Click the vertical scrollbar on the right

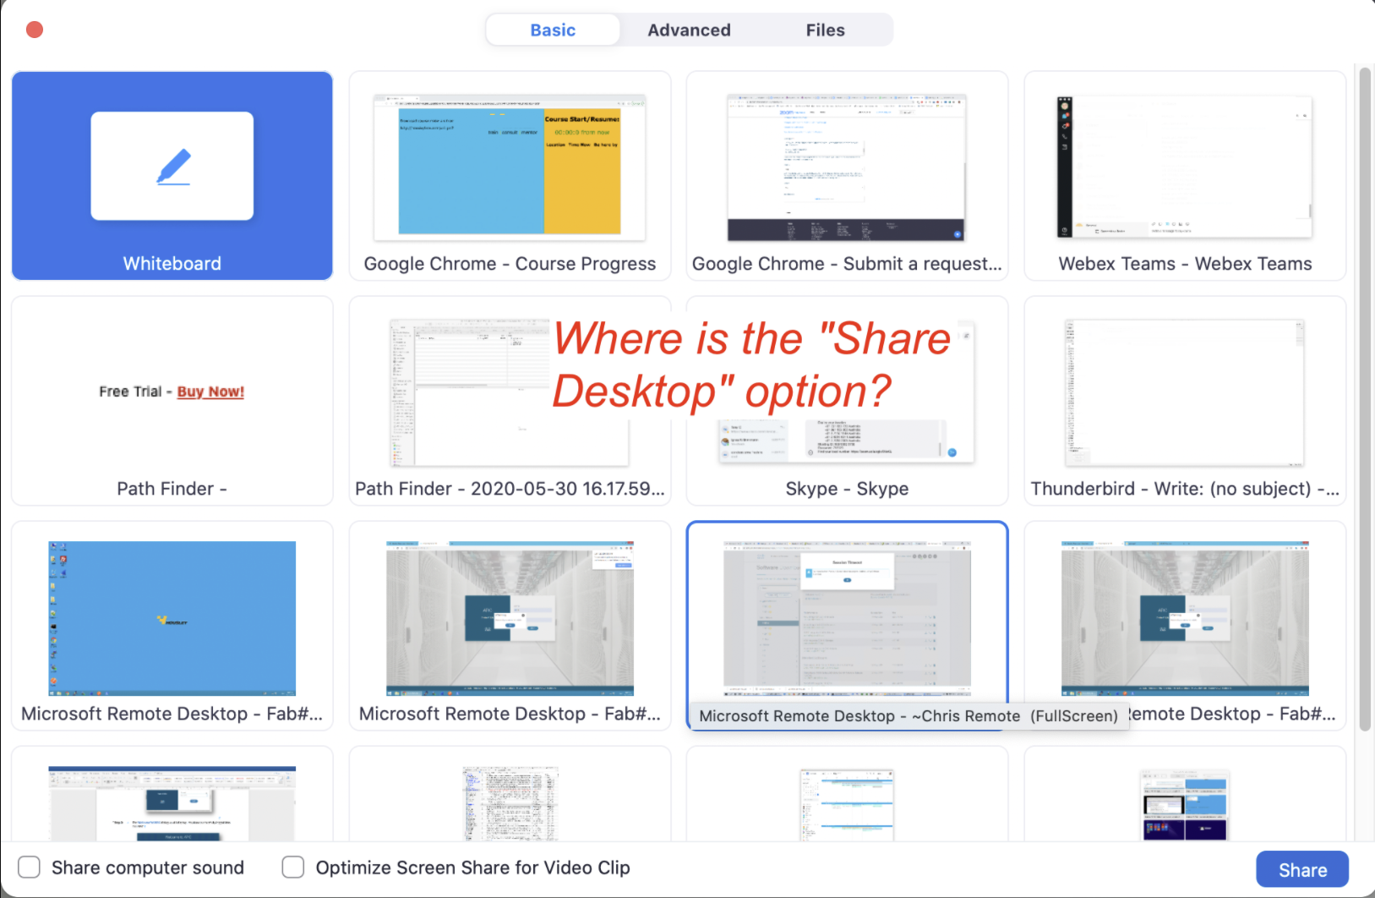[1364, 397]
